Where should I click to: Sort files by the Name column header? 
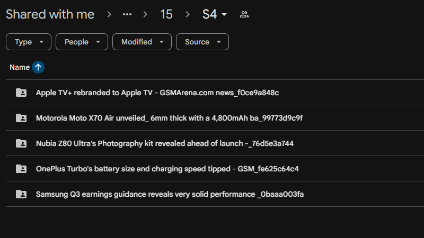tap(20, 67)
